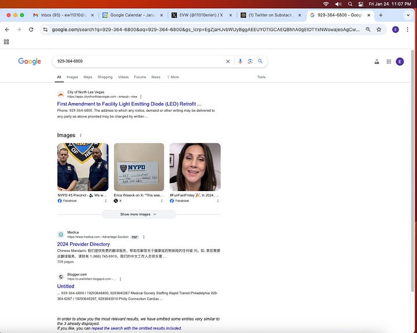
Task: Open the NYPD 45 Precinct image thumbnail
Action: pyautogui.click(x=83, y=167)
